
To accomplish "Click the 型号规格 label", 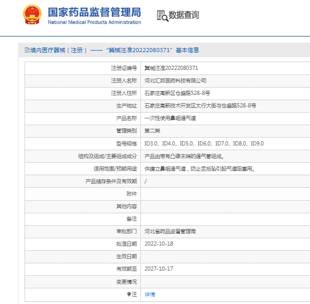I will click(x=126, y=143).
